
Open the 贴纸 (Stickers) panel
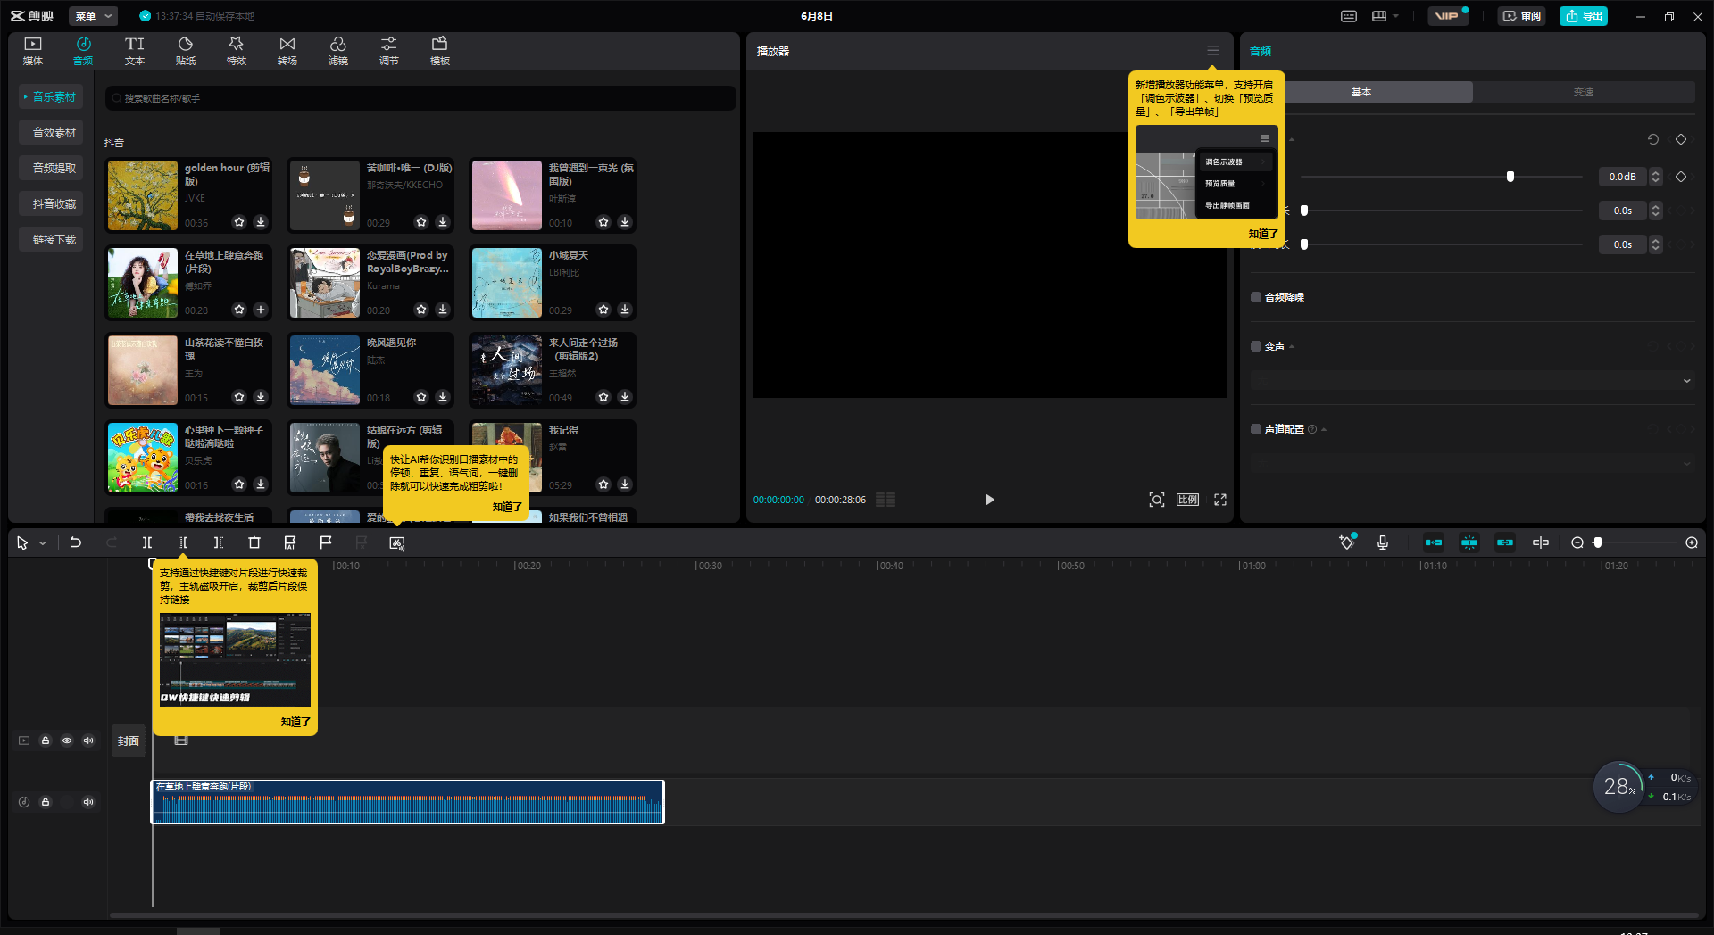186,51
